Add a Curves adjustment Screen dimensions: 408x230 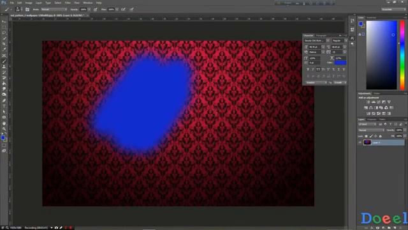tap(379, 102)
